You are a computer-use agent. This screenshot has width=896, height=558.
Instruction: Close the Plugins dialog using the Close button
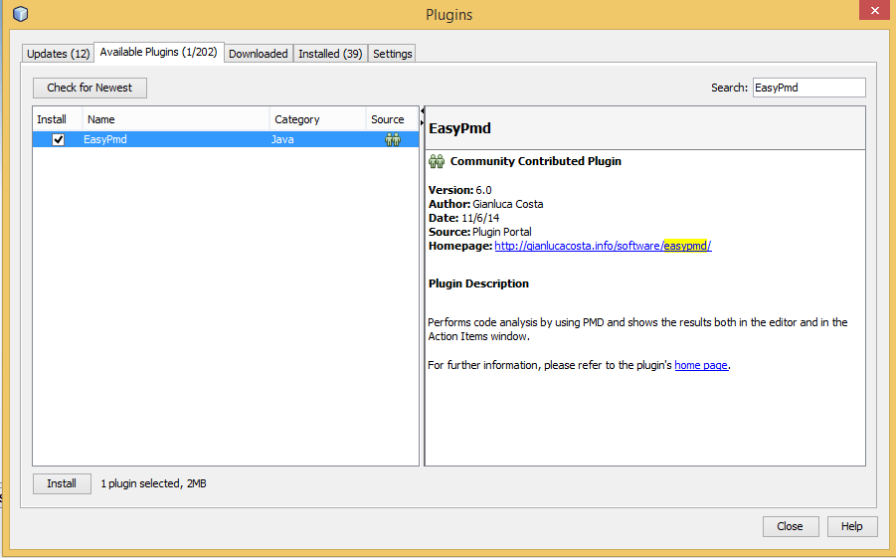790,526
